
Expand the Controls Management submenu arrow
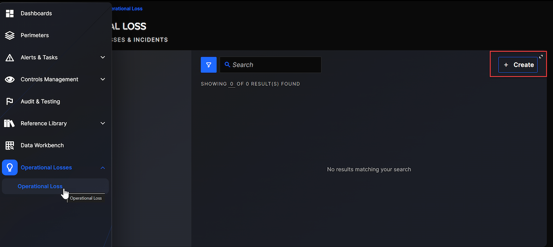(103, 80)
